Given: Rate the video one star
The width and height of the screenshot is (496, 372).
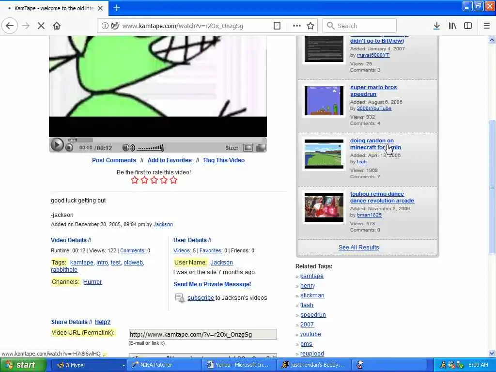Looking at the screenshot, I should [x=135, y=180].
